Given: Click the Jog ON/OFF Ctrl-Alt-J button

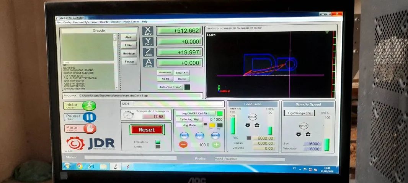Looking at the screenshot, I should [196, 113].
